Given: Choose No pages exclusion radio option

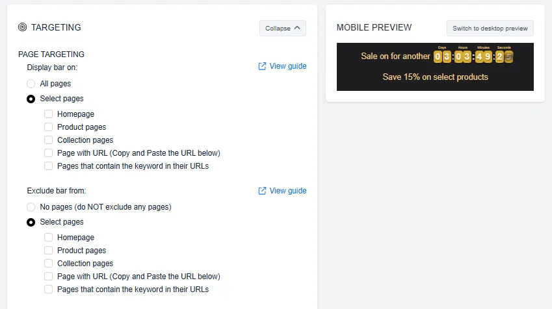Looking at the screenshot, I should click(31, 207).
